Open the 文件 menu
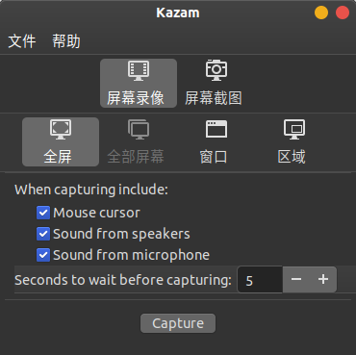Screen dimensions: 356x355 (x=22, y=41)
